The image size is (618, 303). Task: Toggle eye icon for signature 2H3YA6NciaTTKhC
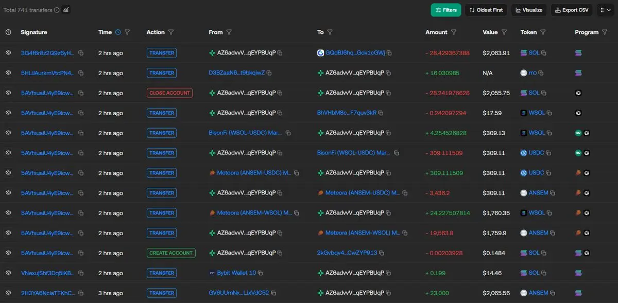(x=8, y=293)
